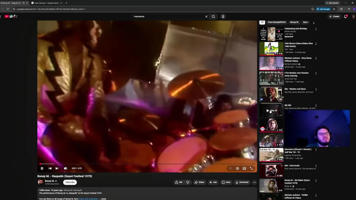Open the Ask button below the video

pyautogui.click(x=213, y=182)
